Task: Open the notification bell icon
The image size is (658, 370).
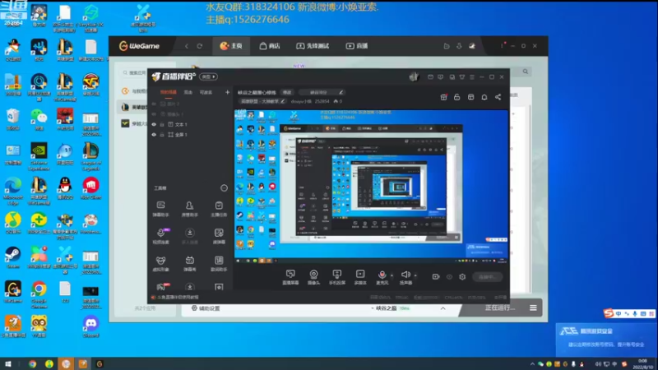Action: pos(484,97)
